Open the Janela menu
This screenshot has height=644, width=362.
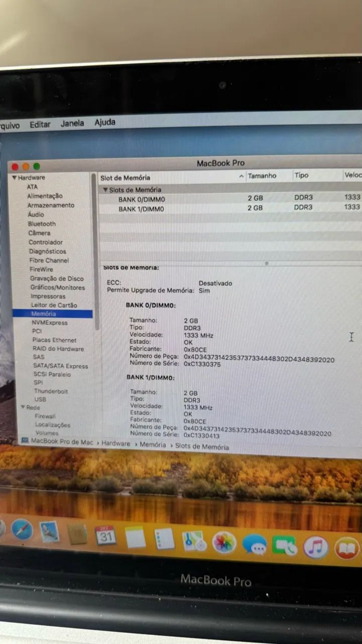[72, 123]
